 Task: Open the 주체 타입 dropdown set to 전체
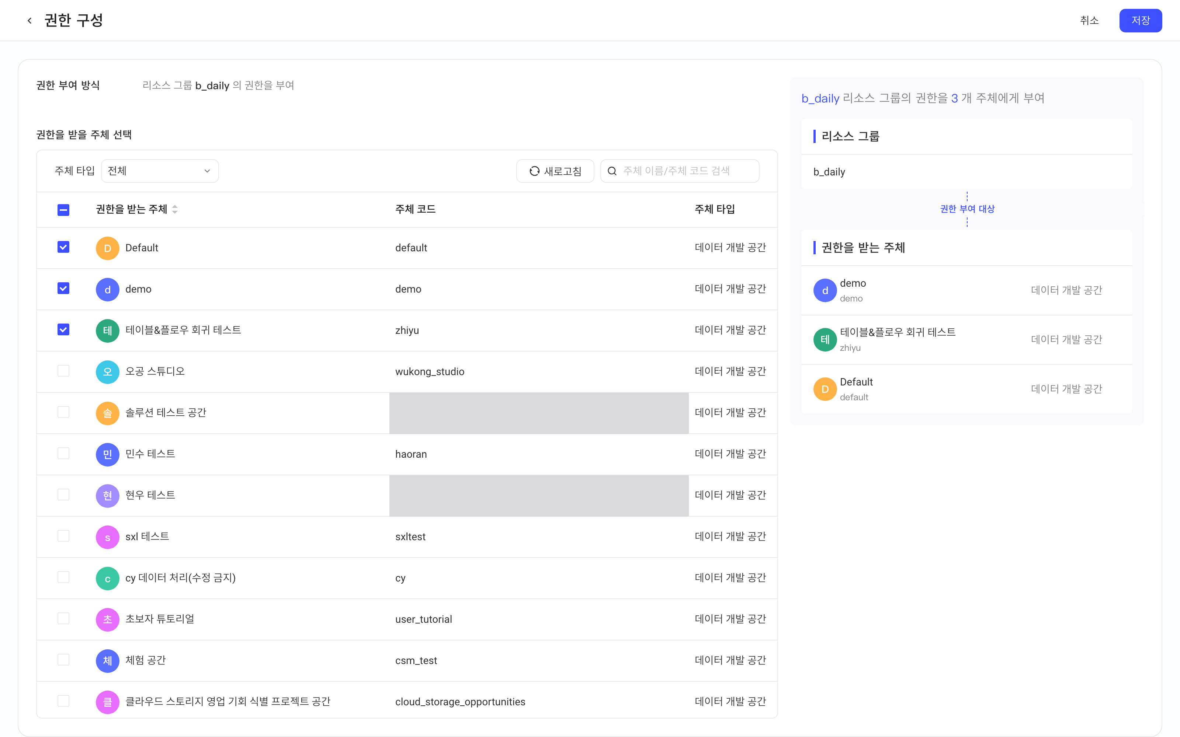click(159, 171)
